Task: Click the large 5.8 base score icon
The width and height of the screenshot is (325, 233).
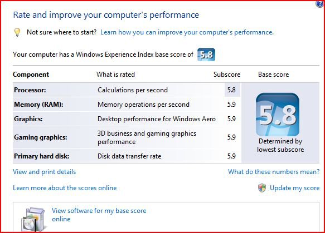Action: 278,115
